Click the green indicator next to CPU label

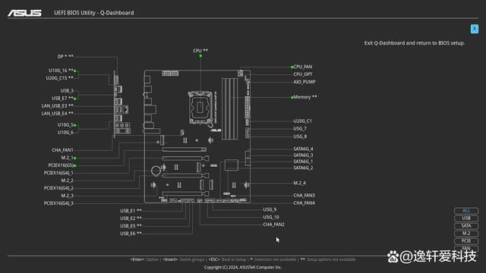(x=200, y=56)
